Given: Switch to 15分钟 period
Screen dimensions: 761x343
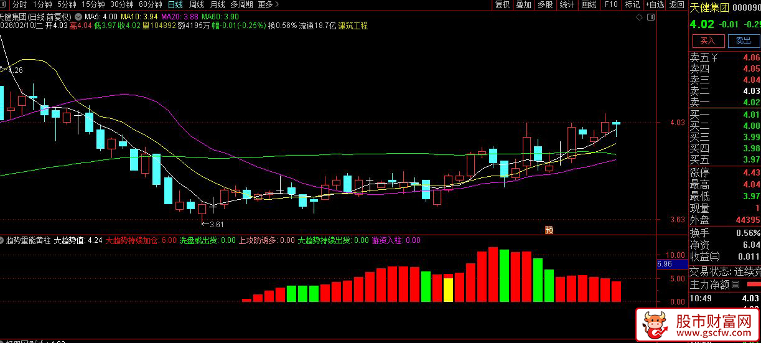Looking at the screenshot, I should click(x=93, y=4).
